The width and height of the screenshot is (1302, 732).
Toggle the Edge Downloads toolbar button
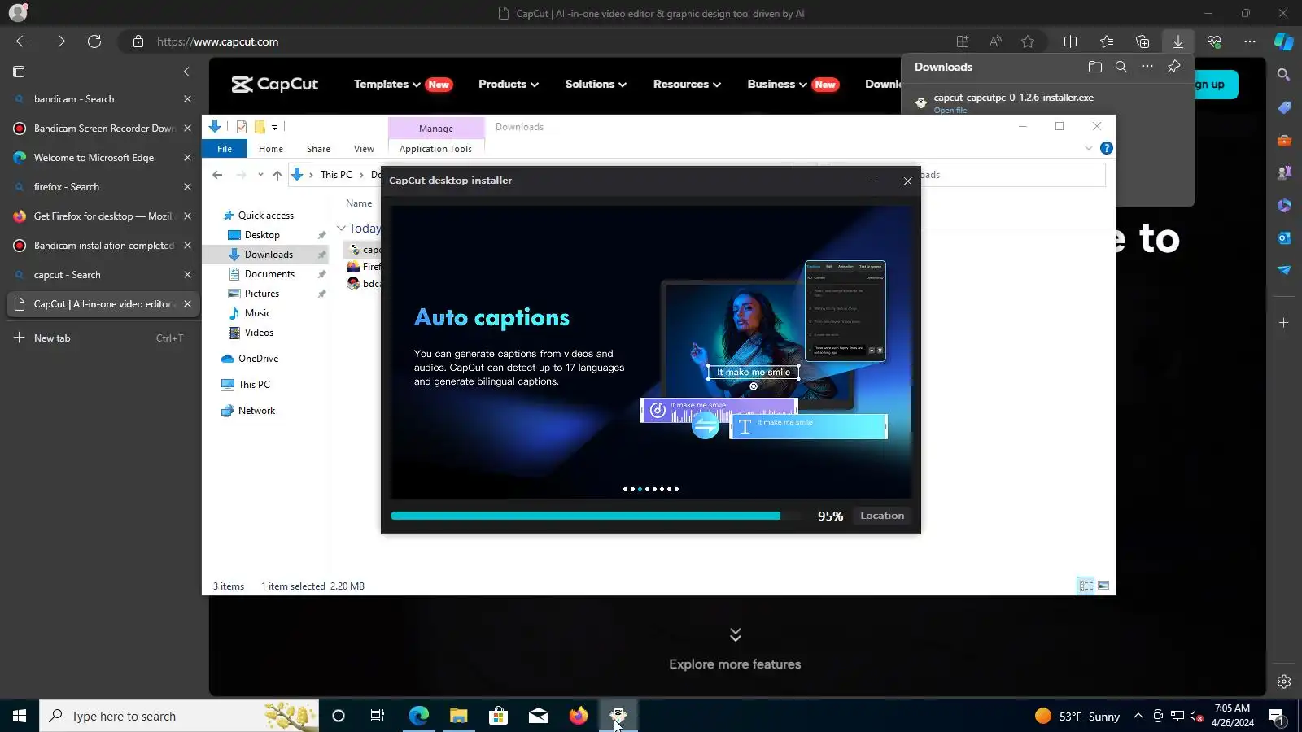point(1178,41)
